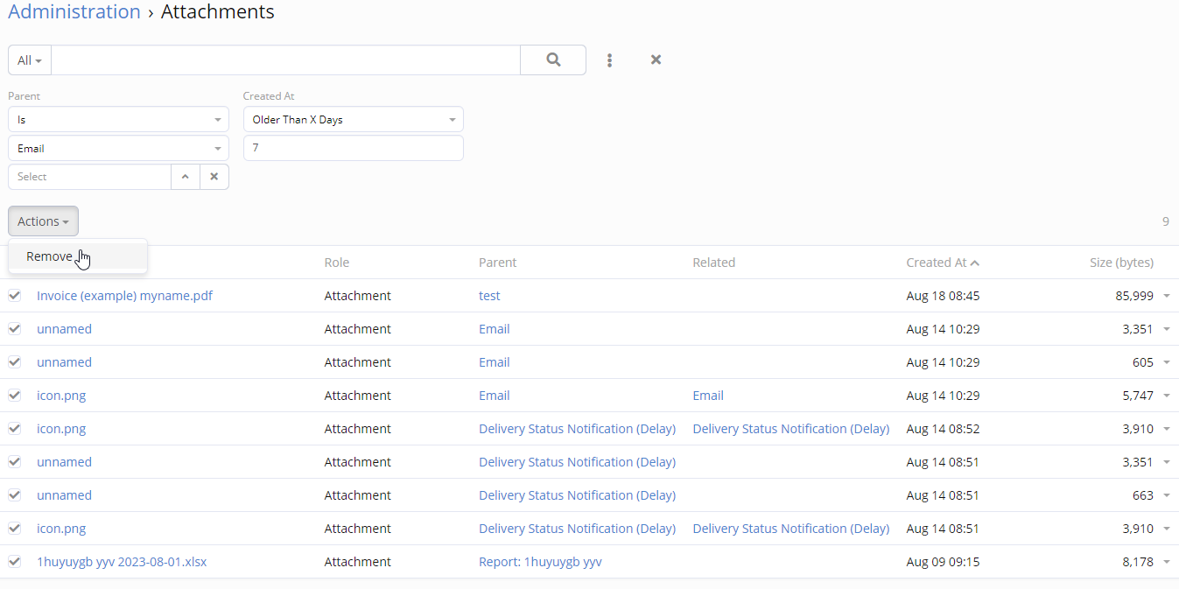Open row menu arrow for Invoice (example) myname.pdf
Image resolution: width=1179 pixels, height=589 pixels.
click(x=1166, y=296)
